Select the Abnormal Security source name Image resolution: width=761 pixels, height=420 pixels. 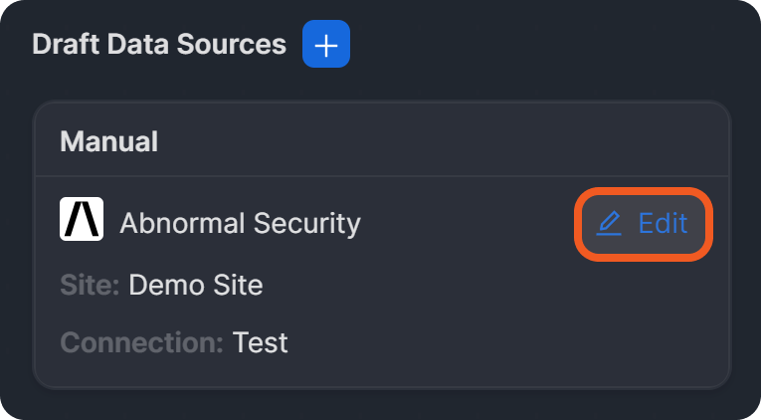click(x=240, y=223)
